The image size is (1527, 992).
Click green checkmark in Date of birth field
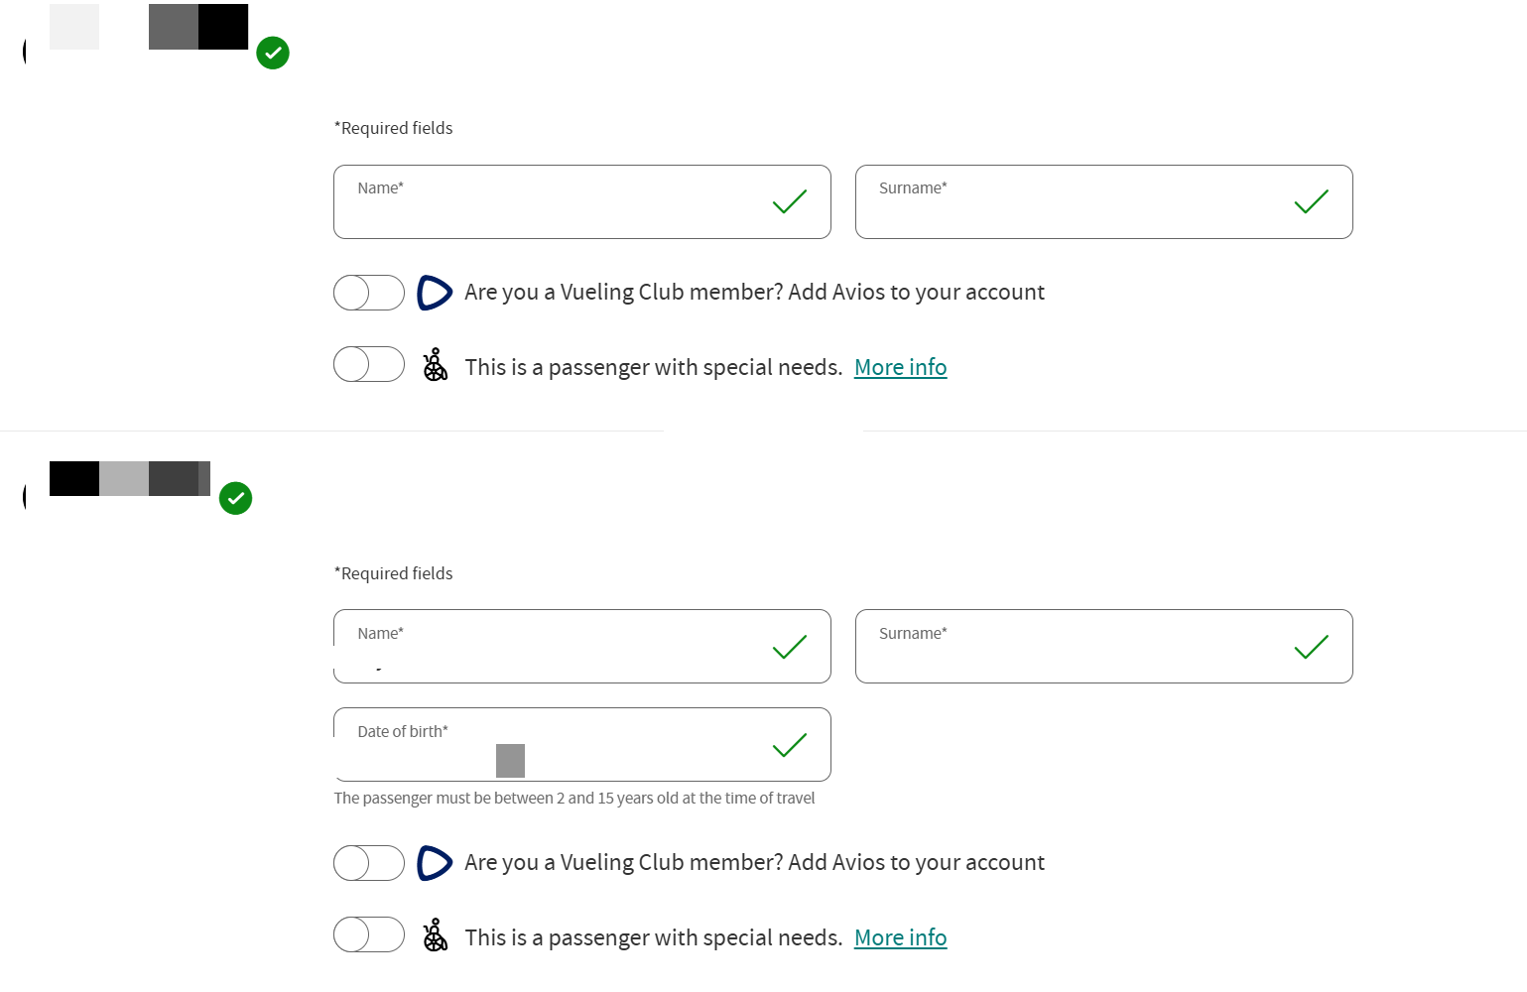point(790,745)
